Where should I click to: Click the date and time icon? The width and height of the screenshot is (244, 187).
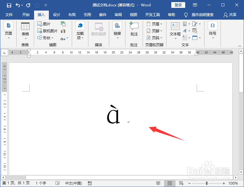point(195,31)
